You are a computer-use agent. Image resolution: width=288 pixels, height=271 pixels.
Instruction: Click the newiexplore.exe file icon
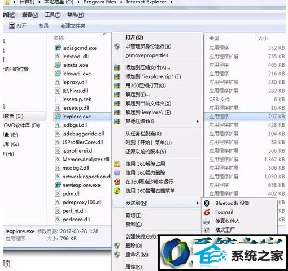coord(58,185)
